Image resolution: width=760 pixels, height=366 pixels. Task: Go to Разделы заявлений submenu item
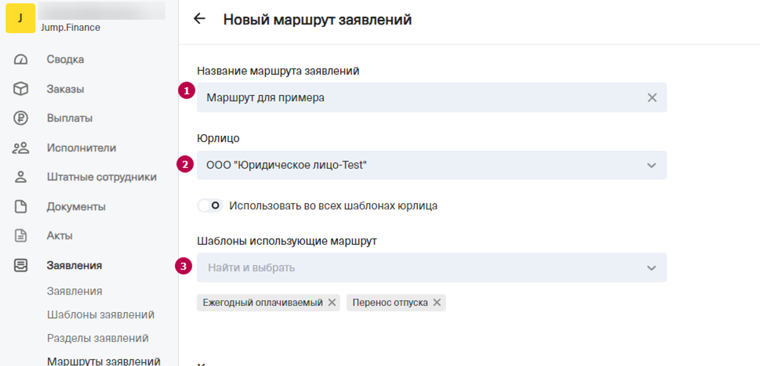click(x=98, y=338)
